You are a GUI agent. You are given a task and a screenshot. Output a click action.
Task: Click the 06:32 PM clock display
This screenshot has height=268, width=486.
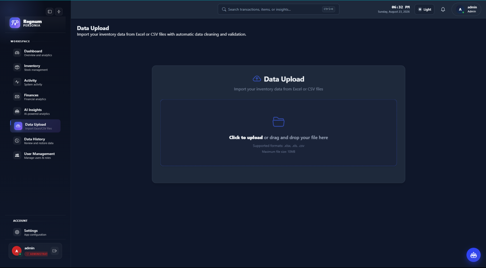coord(400,7)
